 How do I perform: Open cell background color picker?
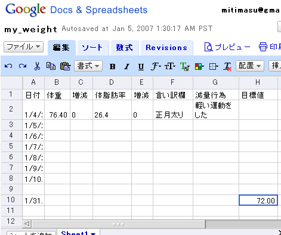[x=199, y=67]
